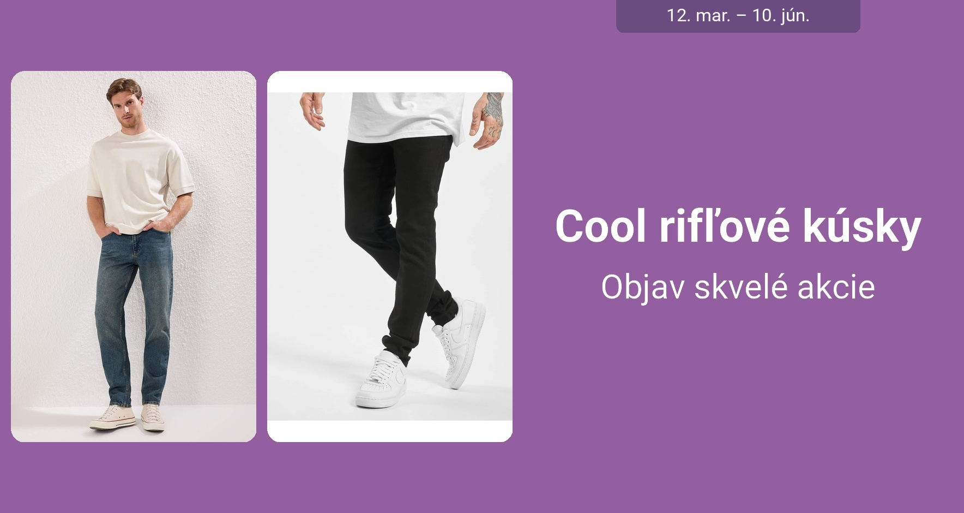The width and height of the screenshot is (964, 513).
Task: Follow the 'Objav skvelé akcie' link
Action: [x=738, y=287]
